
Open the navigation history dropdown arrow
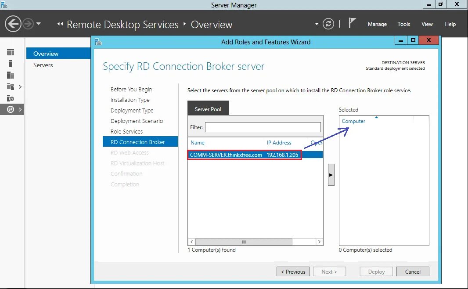click(39, 24)
